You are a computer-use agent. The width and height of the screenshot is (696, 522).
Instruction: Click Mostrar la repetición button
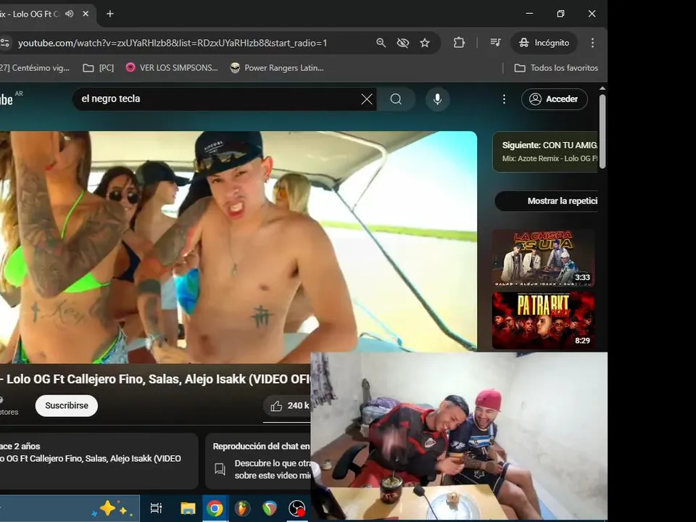[x=547, y=201]
